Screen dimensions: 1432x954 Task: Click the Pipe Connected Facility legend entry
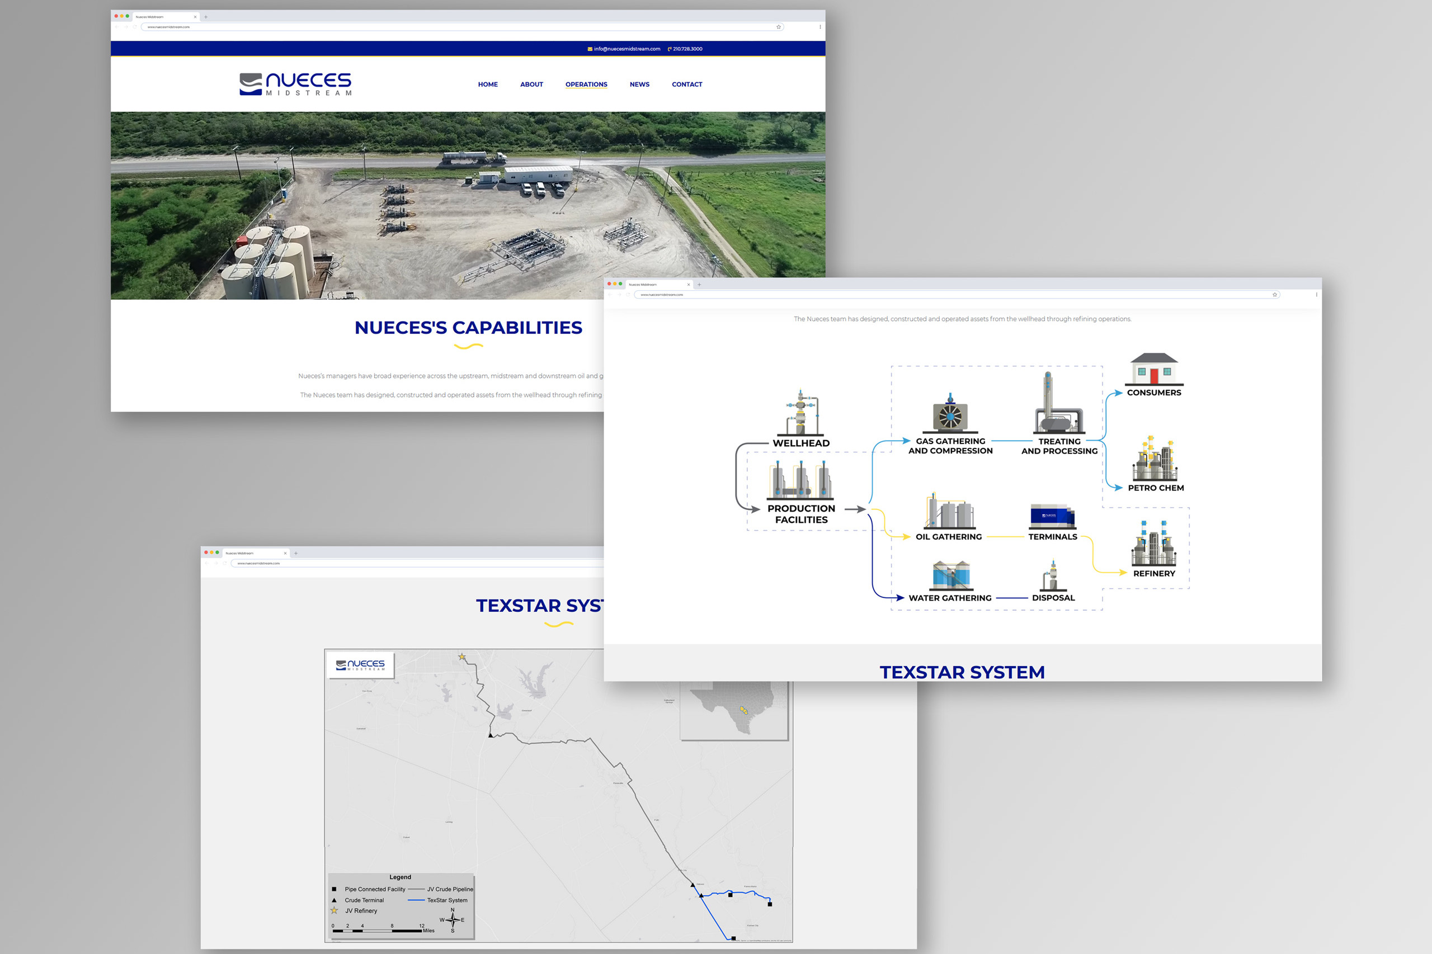coord(368,889)
